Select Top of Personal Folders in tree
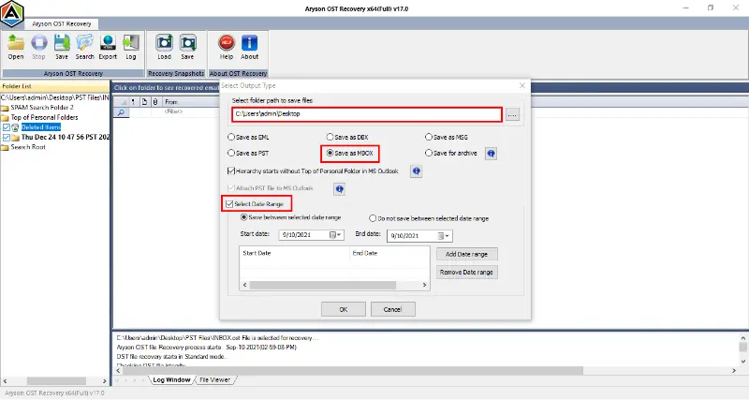The height and width of the screenshot is (400, 749). (44, 117)
